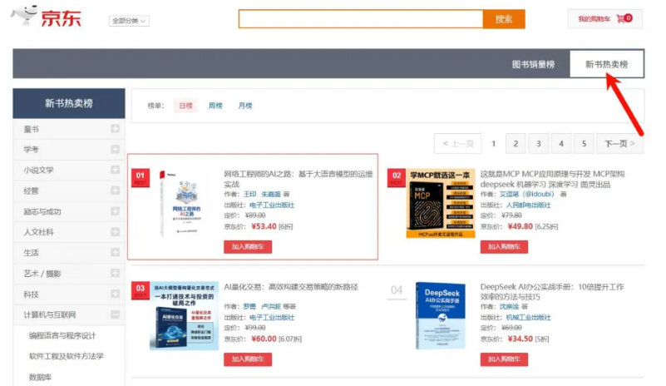This screenshot has height=386, width=666.
Task: Expand the 生活 category plus icon
Action: 115,252
